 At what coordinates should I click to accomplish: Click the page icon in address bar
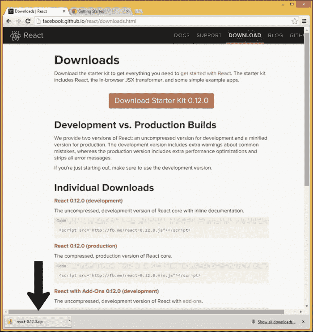click(38, 21)
